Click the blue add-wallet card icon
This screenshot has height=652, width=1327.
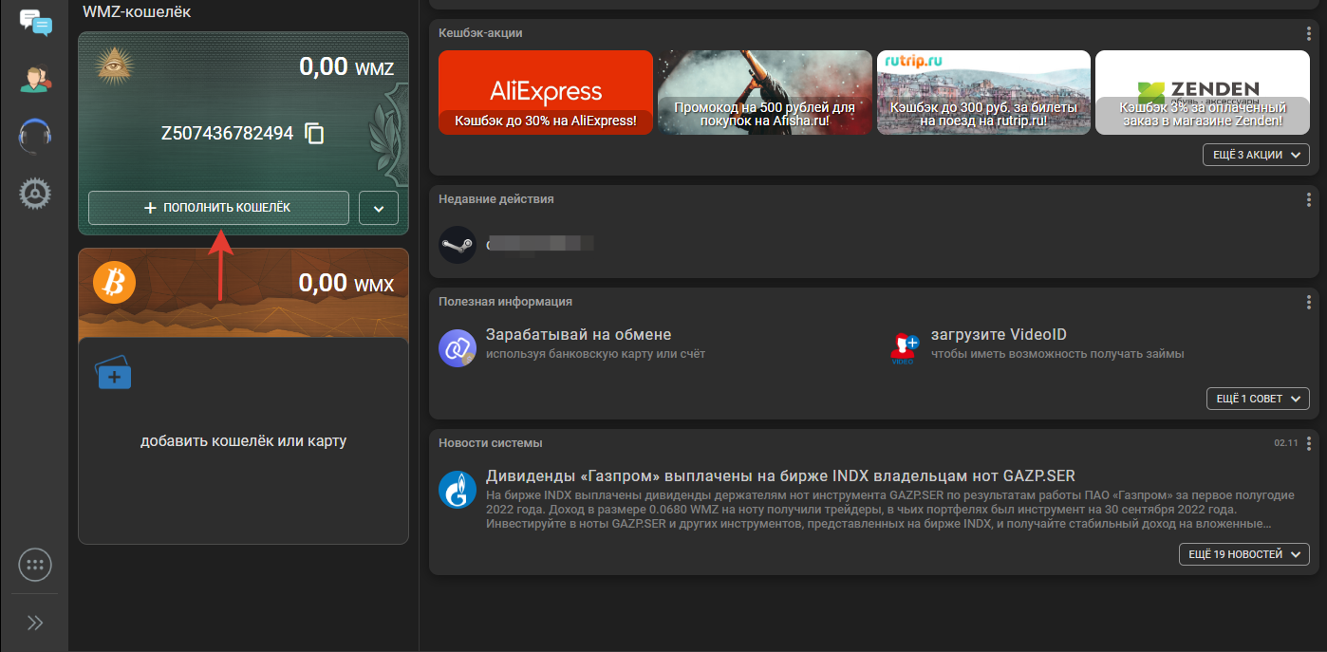[114, 372]
